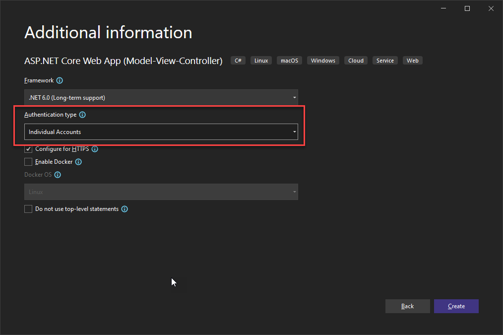The width and height of the screenshot is (503, 335).
Task: Expand the Authentication type dropdown
Action: 161,132
